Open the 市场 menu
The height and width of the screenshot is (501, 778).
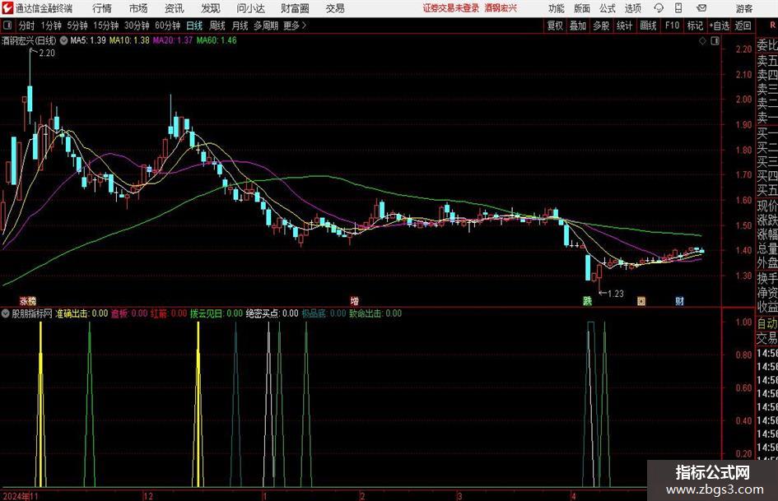[x=138, y=8]
